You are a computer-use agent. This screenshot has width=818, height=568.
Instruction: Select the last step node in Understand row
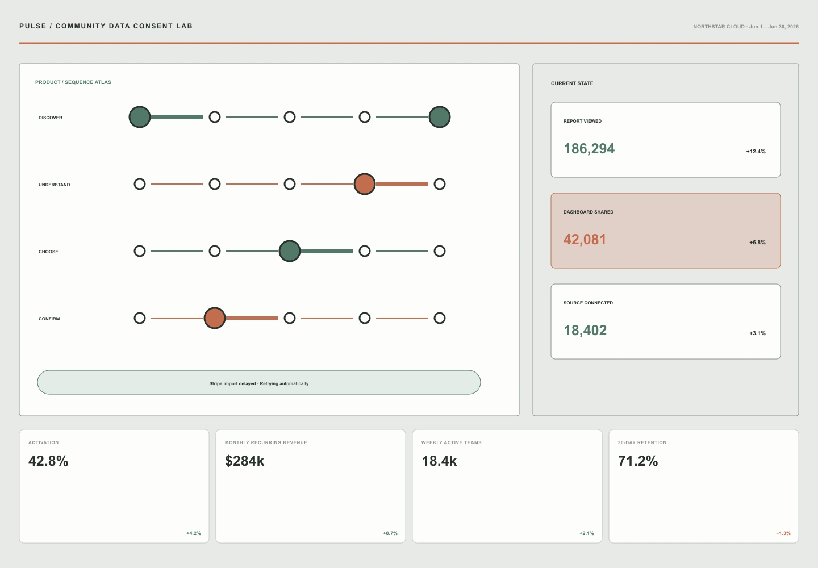click(x=440, y=184)
